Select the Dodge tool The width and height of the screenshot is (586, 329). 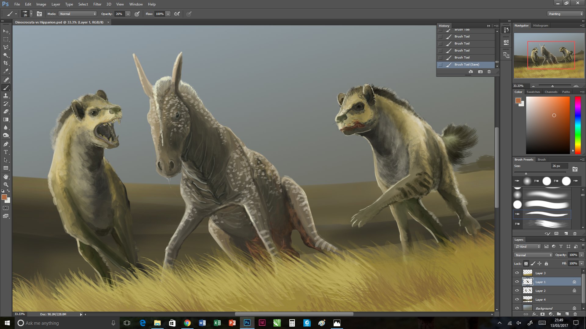click(6, 135)
